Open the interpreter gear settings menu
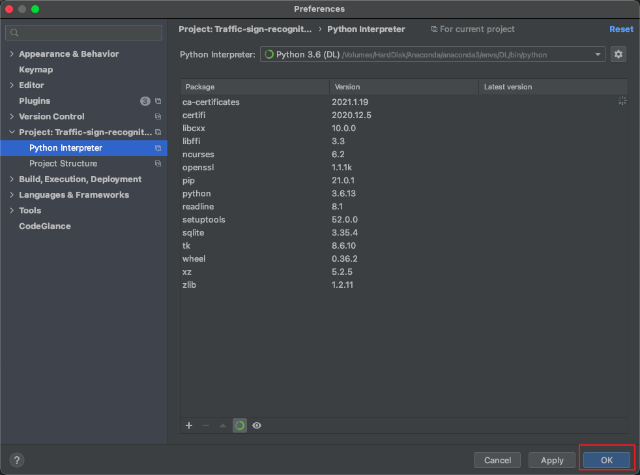Viewport: 640px width, 475px height. [618, 55]
